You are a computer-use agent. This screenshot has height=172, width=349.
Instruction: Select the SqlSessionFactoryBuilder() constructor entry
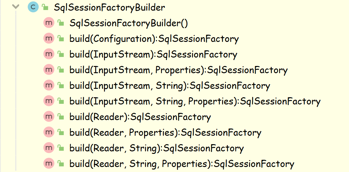(129, 23)
